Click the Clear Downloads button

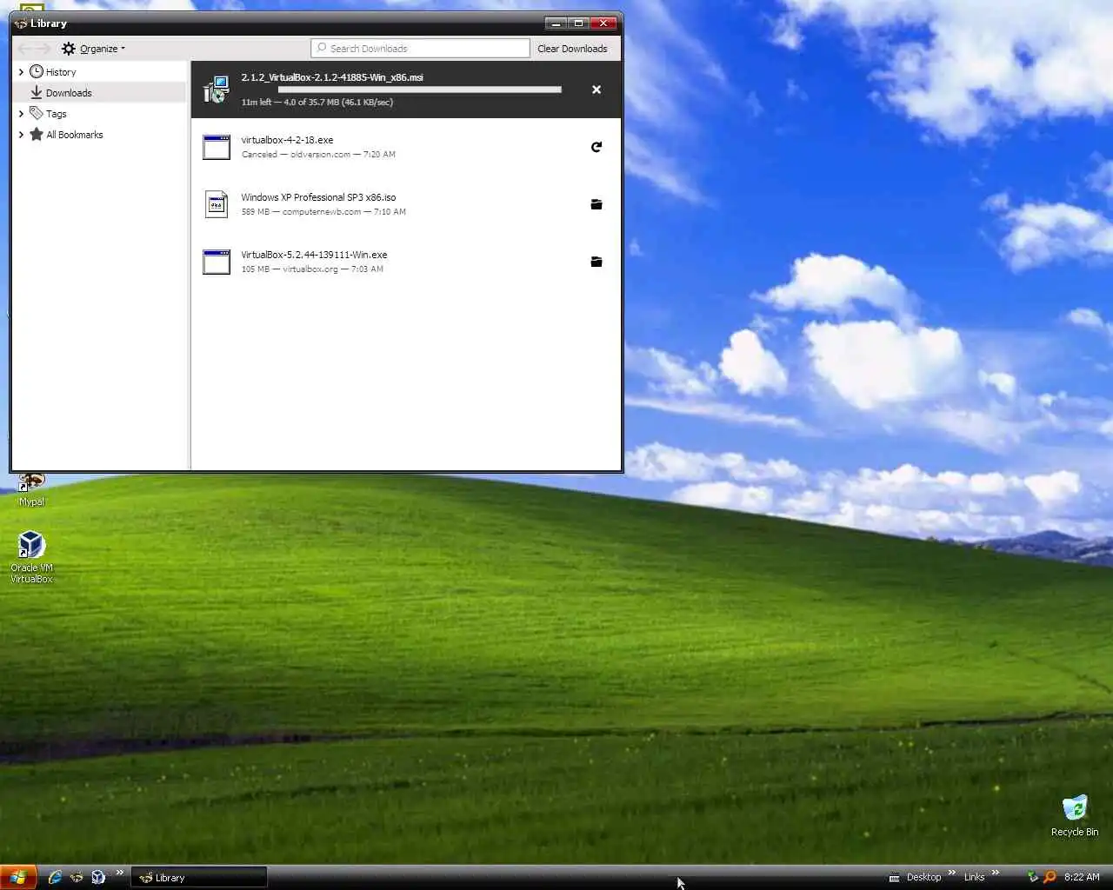(x=572, y=49)
